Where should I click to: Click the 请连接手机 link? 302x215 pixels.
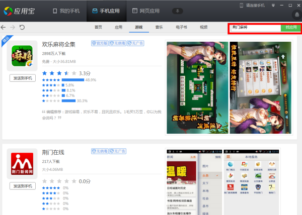255,6
